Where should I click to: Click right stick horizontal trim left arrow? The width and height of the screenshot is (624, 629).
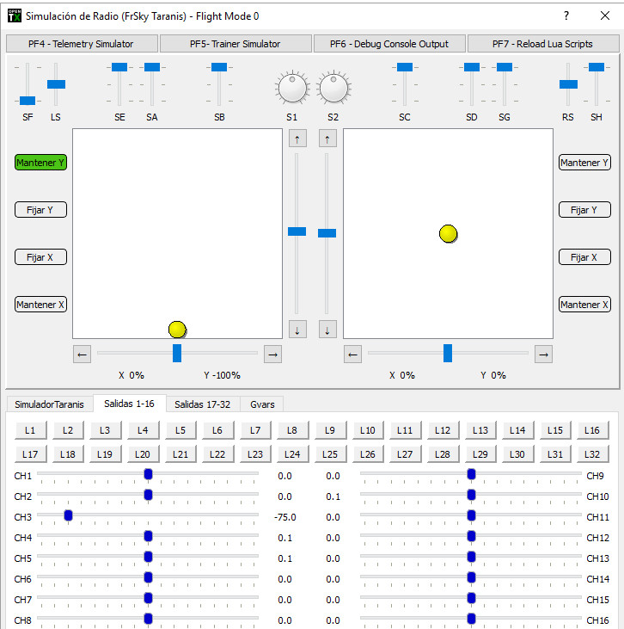[352, 354]
